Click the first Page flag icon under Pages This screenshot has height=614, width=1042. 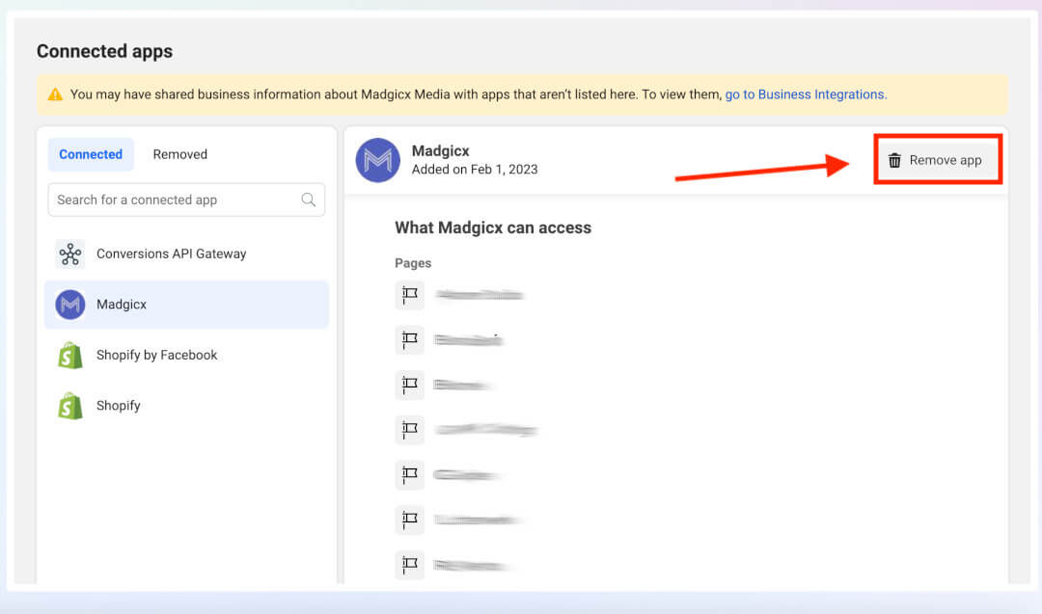(409, 295)
